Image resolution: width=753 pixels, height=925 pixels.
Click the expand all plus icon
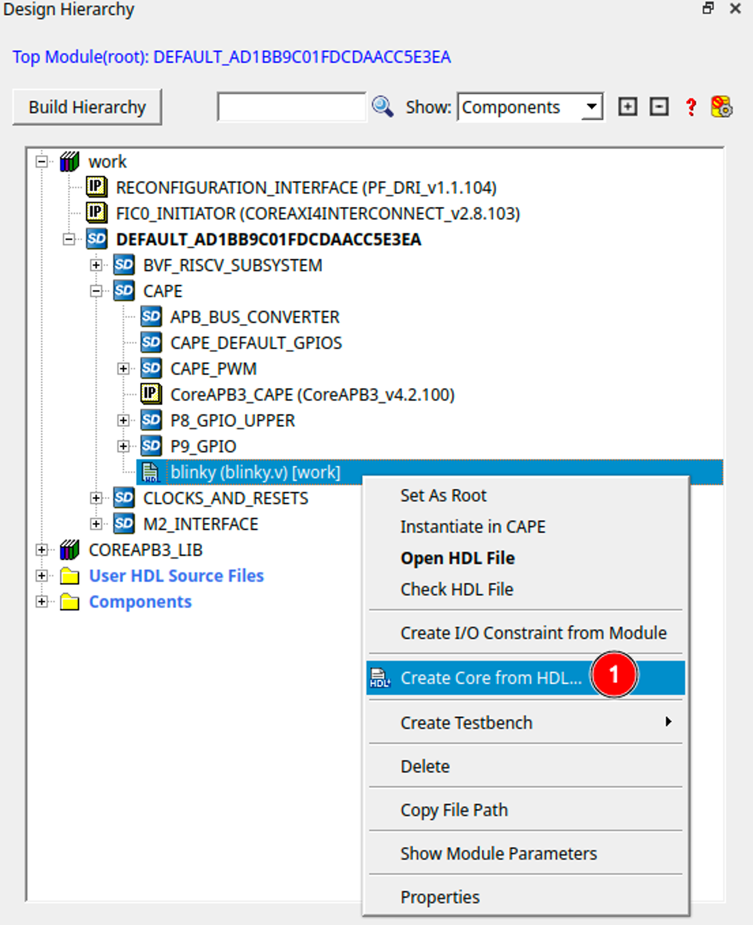[627, 107]
